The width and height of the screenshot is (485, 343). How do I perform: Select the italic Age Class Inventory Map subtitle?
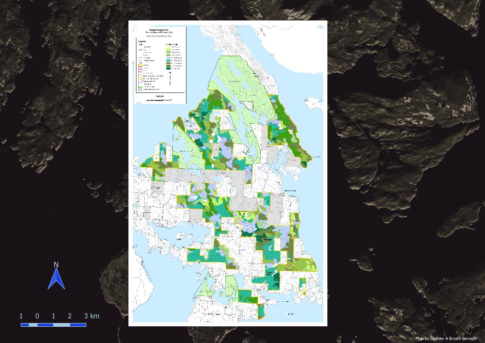[159, 36]
